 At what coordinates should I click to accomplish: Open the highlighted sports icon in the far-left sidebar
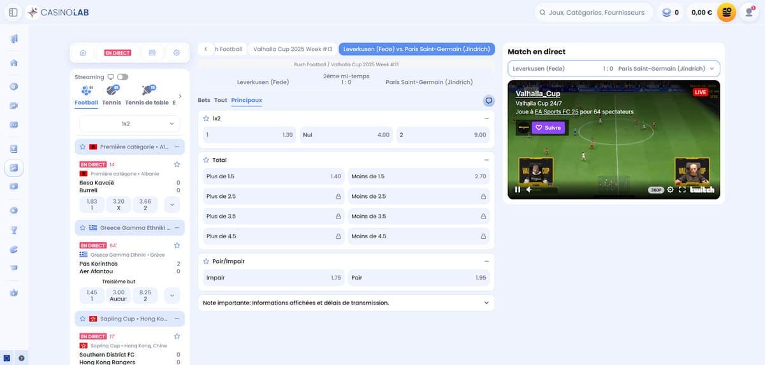14,168
